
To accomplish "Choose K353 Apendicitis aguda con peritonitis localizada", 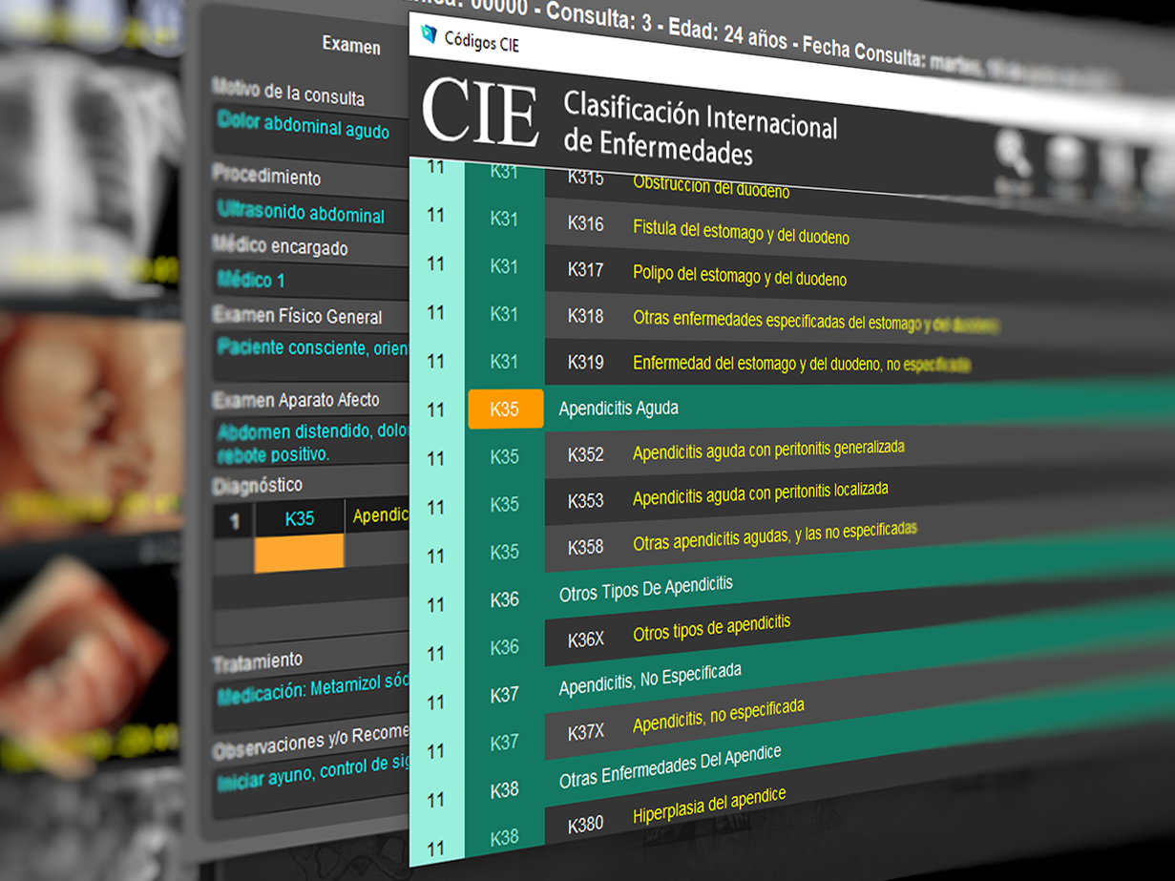I will point(760,493).
